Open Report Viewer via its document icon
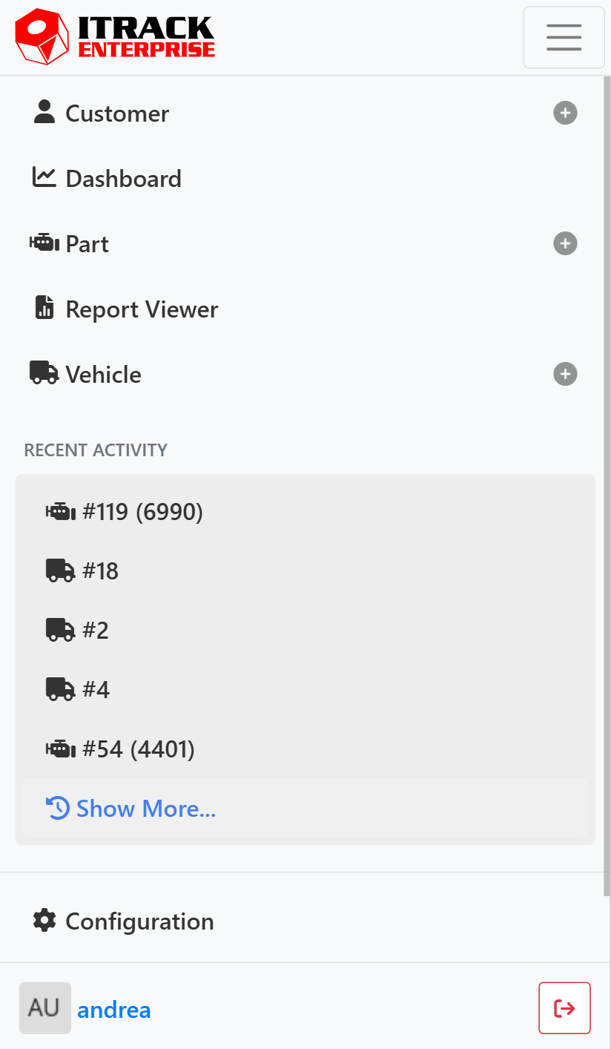 (44, 308)
